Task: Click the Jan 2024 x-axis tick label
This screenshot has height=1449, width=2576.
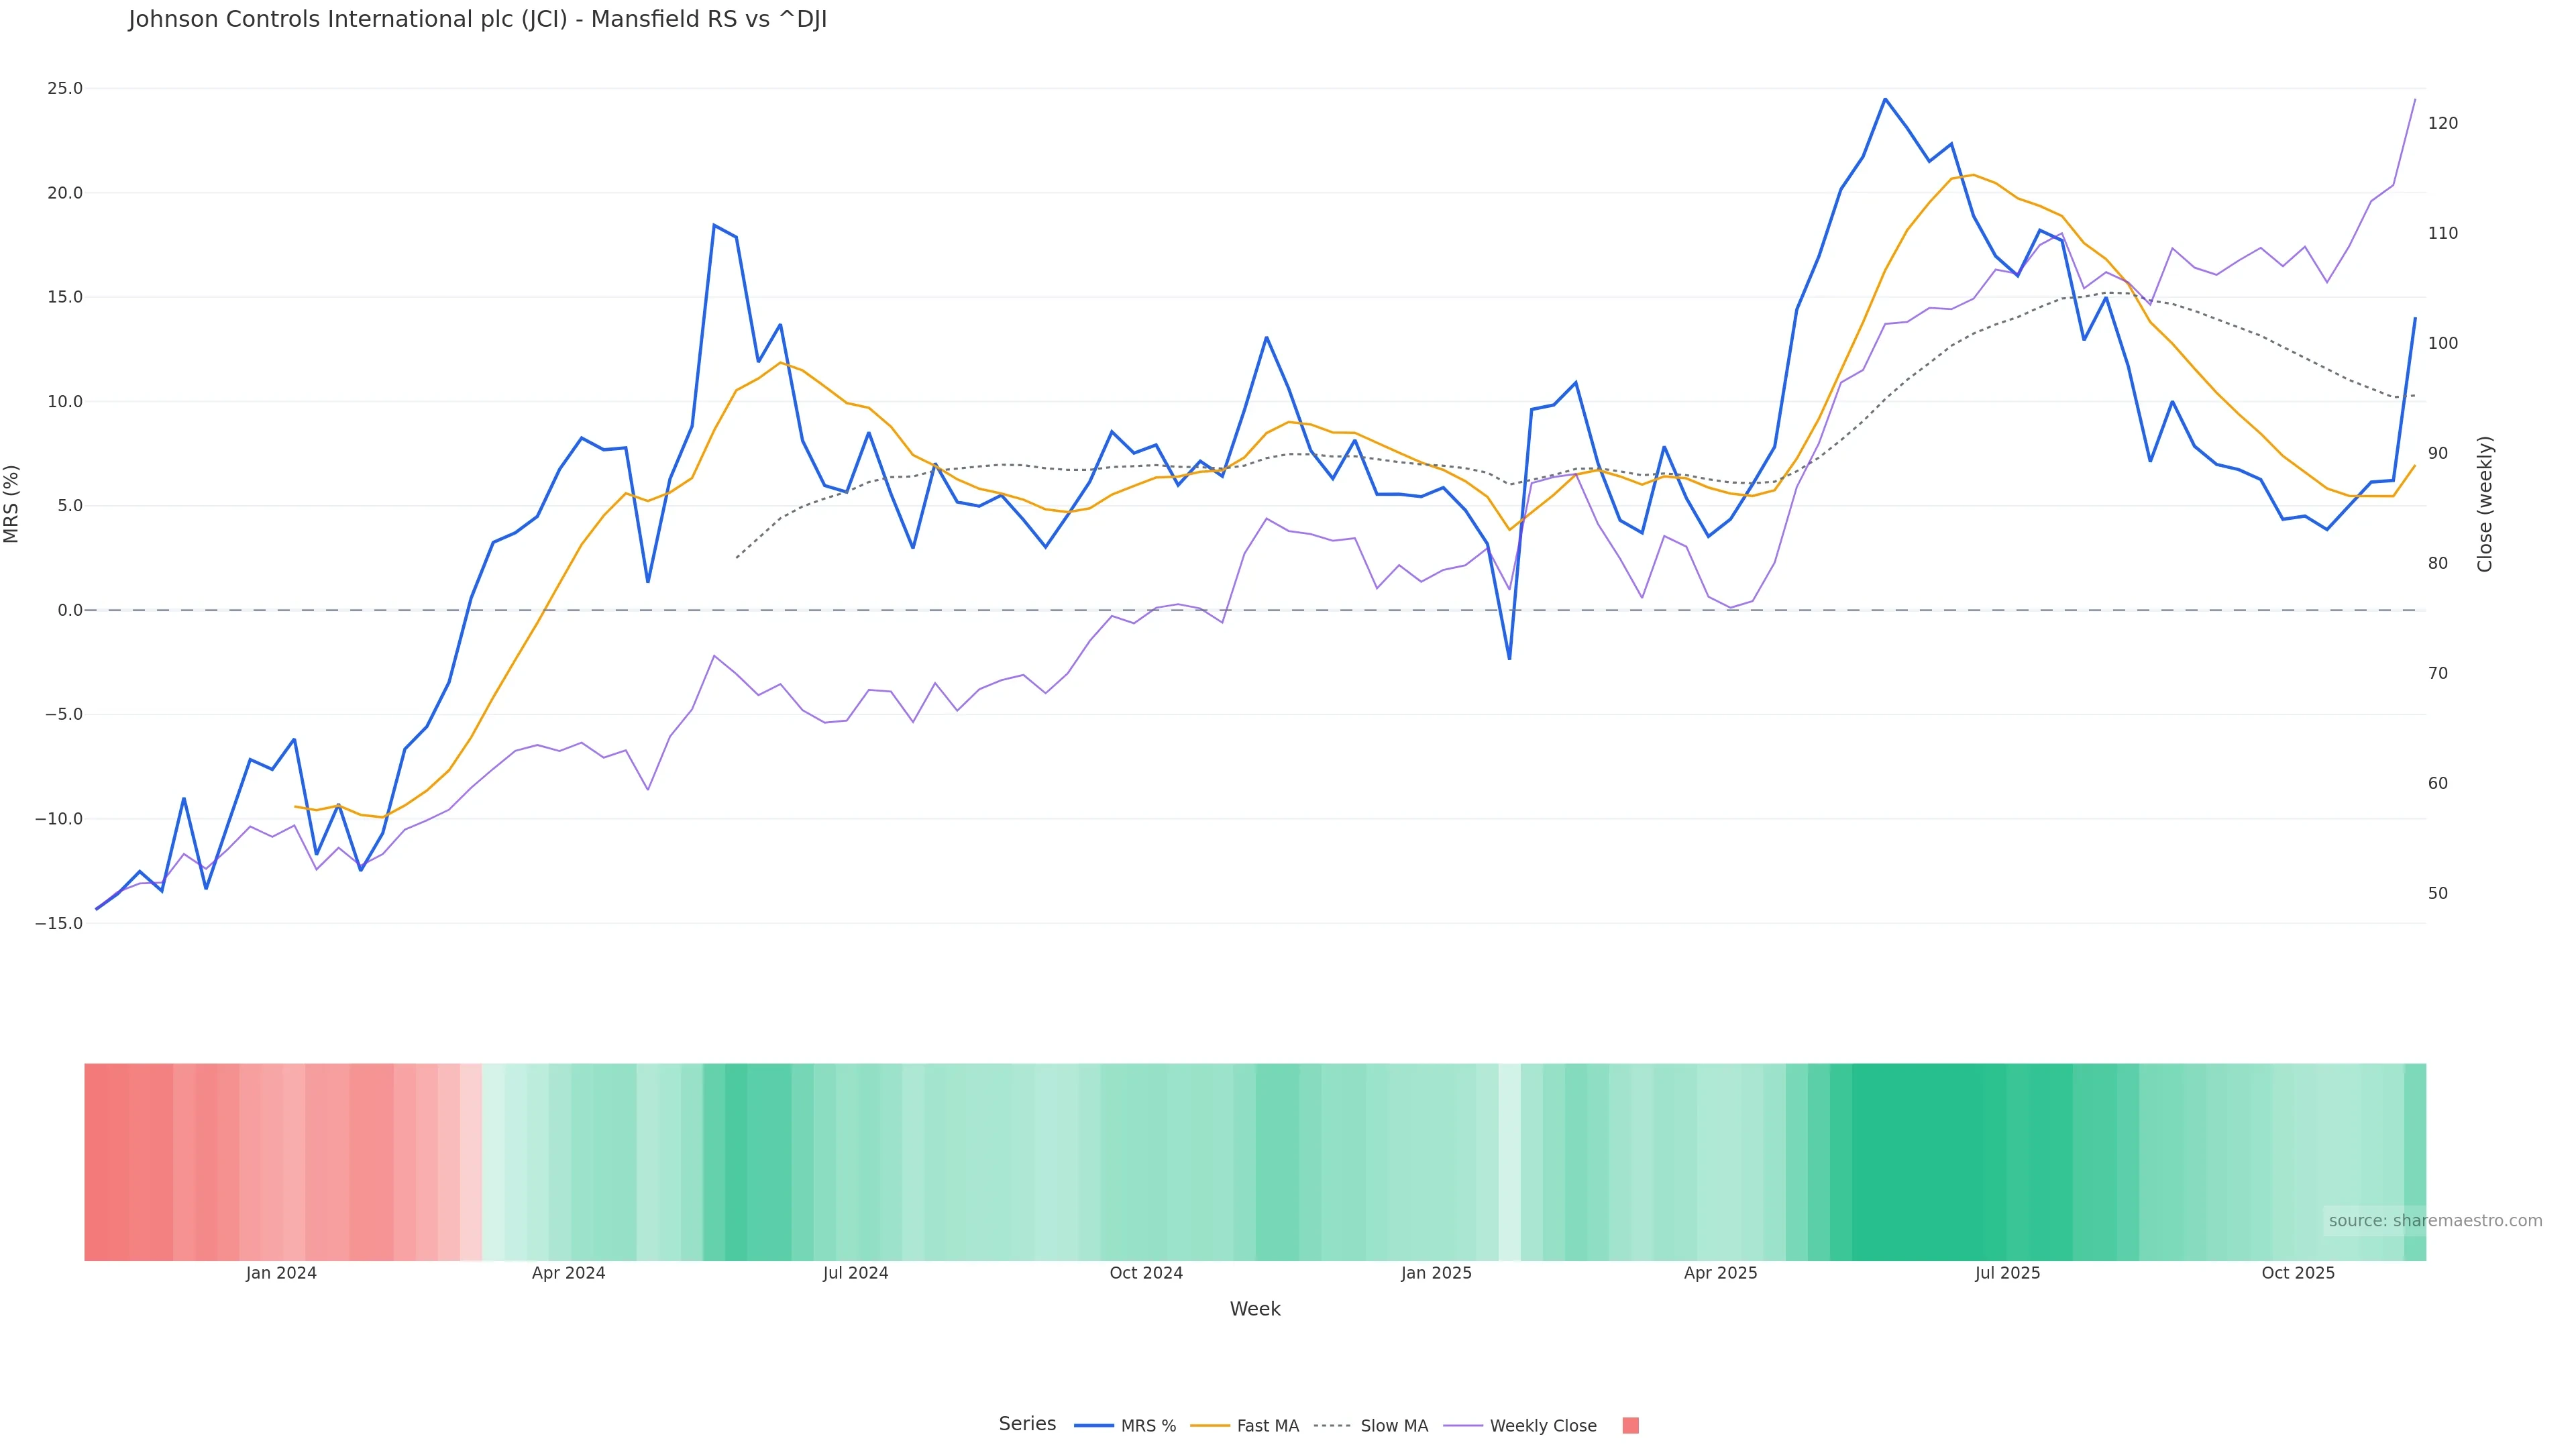Action: pyautogui.click(x=281, y=1274)
